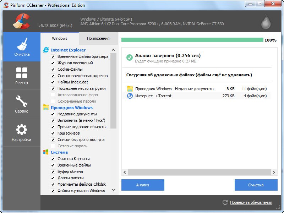Click version text v5.28.6005 (64-bit)

click(x=55, y=26)
